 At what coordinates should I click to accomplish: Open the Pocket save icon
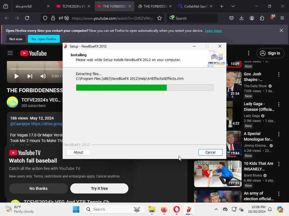point(231,18)
